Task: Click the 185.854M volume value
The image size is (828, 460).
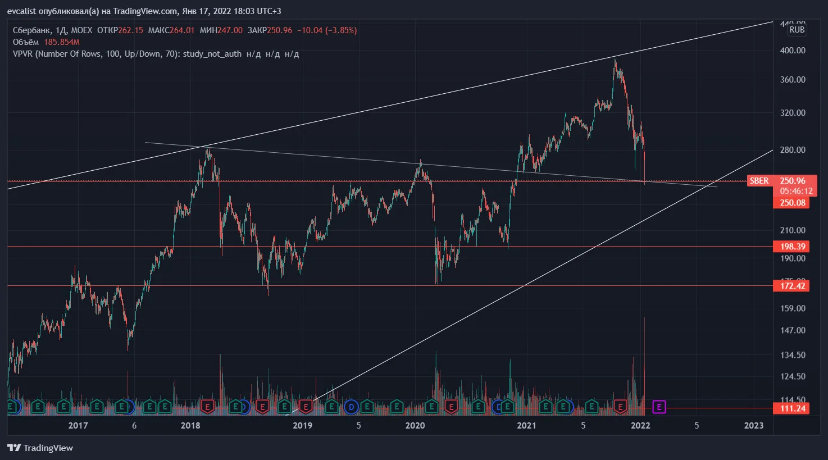Action: [62, 42]
